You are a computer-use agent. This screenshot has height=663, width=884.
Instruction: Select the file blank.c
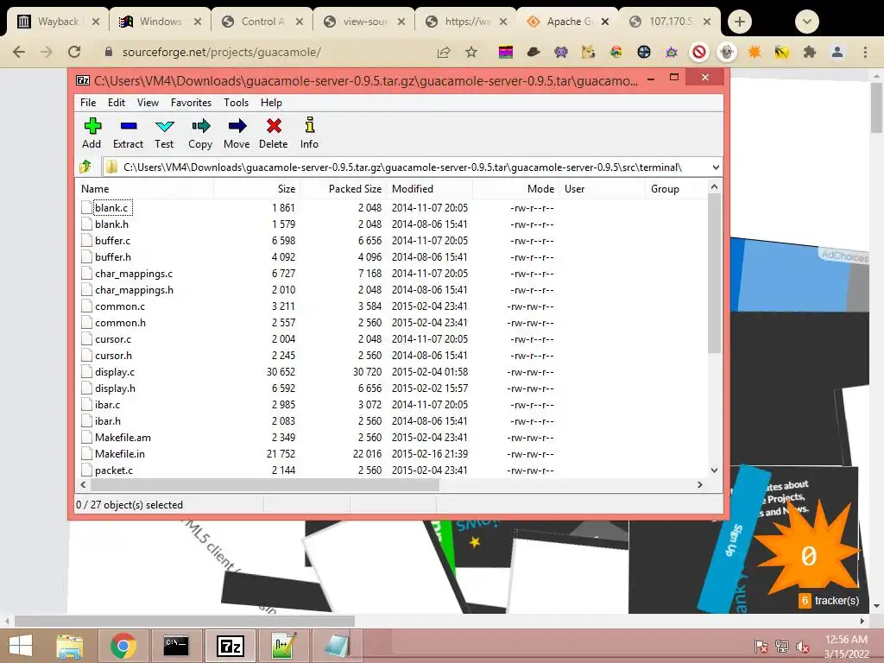tap(111, 208)
